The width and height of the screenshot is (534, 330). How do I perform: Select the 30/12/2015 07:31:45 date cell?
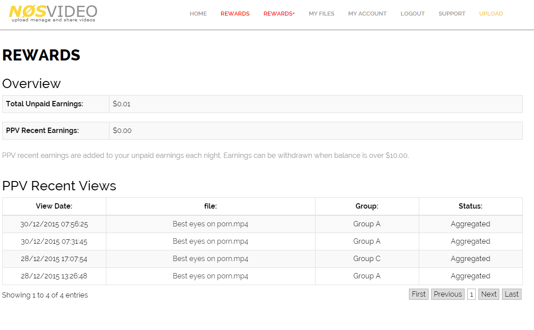54,241
